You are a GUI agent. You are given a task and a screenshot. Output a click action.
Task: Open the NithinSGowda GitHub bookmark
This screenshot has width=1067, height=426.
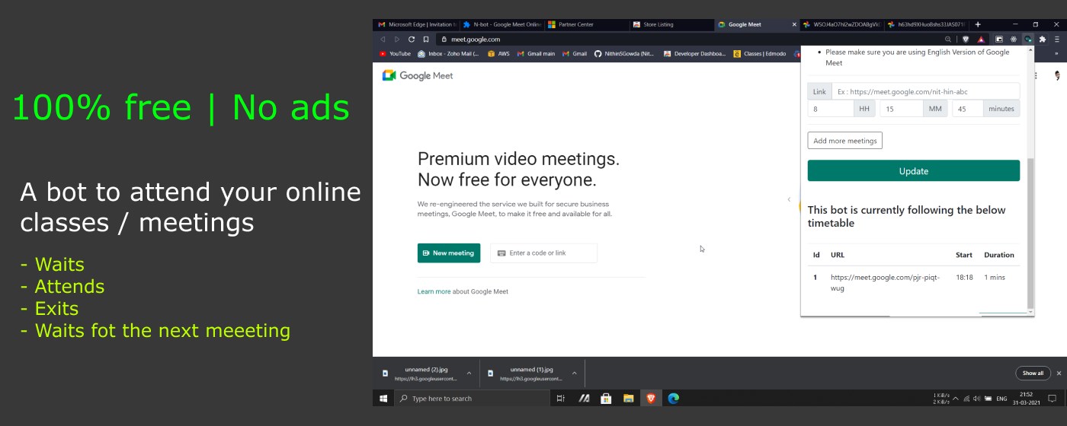click(624, 54)
